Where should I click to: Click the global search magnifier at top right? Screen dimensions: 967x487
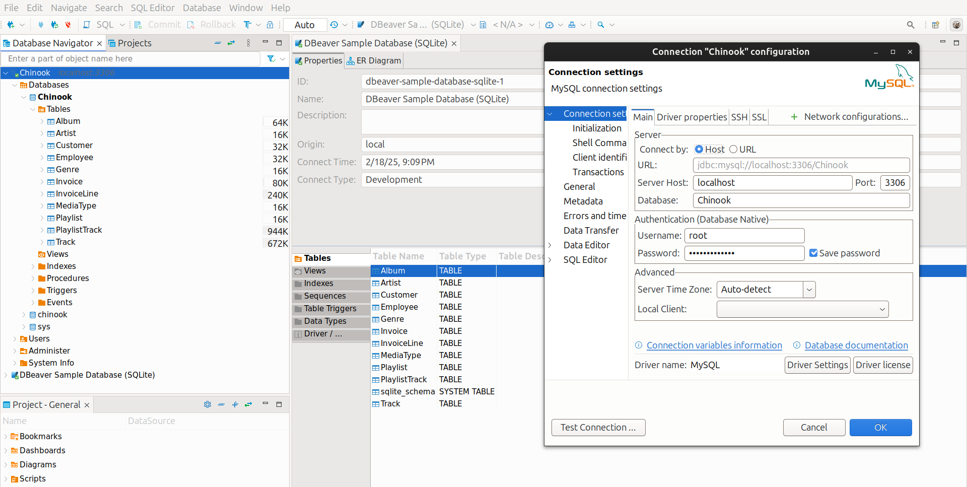pyautogui.click(x=911, y=25)
